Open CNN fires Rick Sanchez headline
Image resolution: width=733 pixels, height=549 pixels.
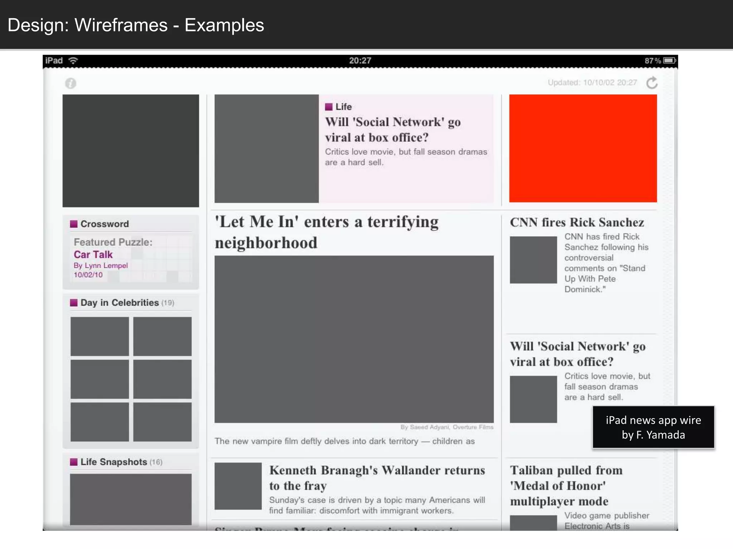(x=577, y=222)
